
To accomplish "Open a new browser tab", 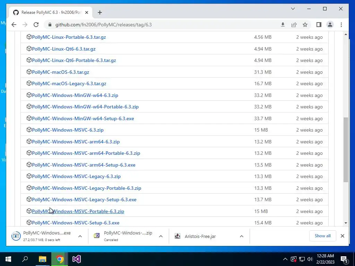I will pos(100,12).
